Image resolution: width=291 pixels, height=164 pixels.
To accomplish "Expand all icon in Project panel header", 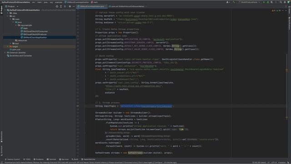I will 61,6.
